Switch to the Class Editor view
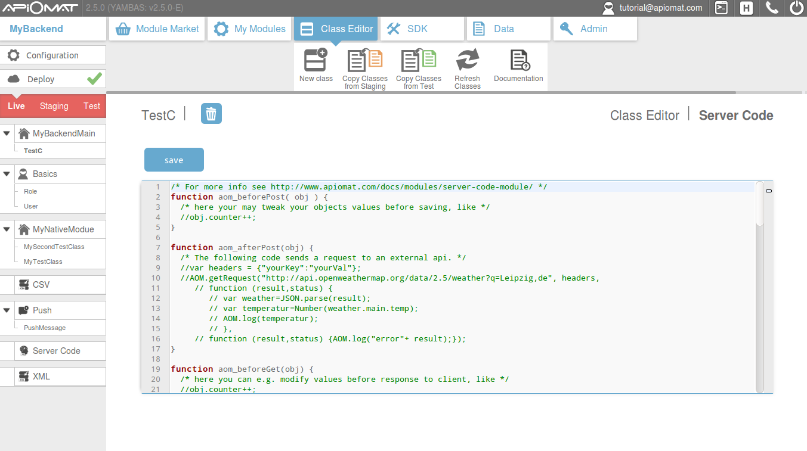807x451 pixels. pyautogui.click(x=645, y=116)
